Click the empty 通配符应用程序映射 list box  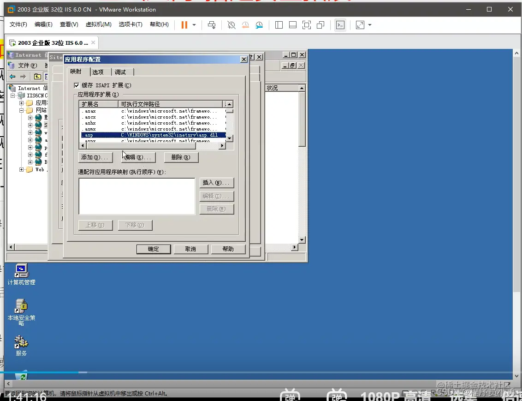[137, 196]
